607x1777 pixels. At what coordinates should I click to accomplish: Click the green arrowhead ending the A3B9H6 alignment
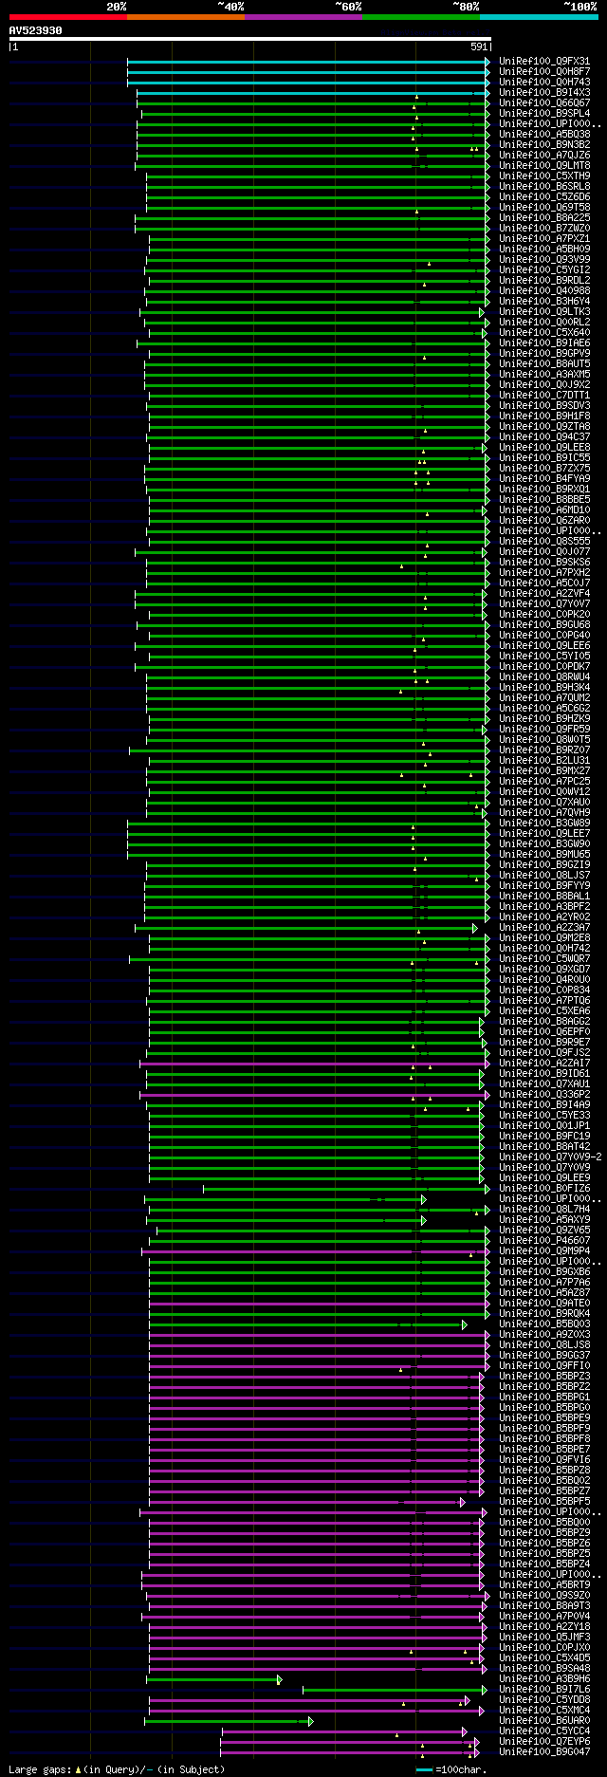tap(280, 1678)
